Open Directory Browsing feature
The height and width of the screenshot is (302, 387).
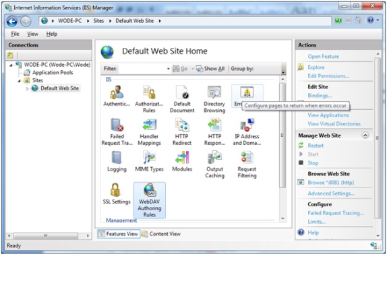(214, 99)
